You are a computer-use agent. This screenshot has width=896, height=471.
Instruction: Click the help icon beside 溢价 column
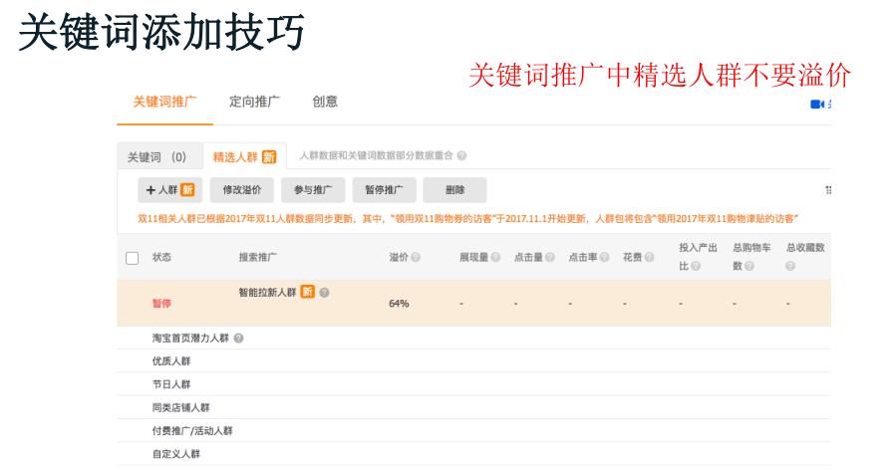(x=416, y=258)
